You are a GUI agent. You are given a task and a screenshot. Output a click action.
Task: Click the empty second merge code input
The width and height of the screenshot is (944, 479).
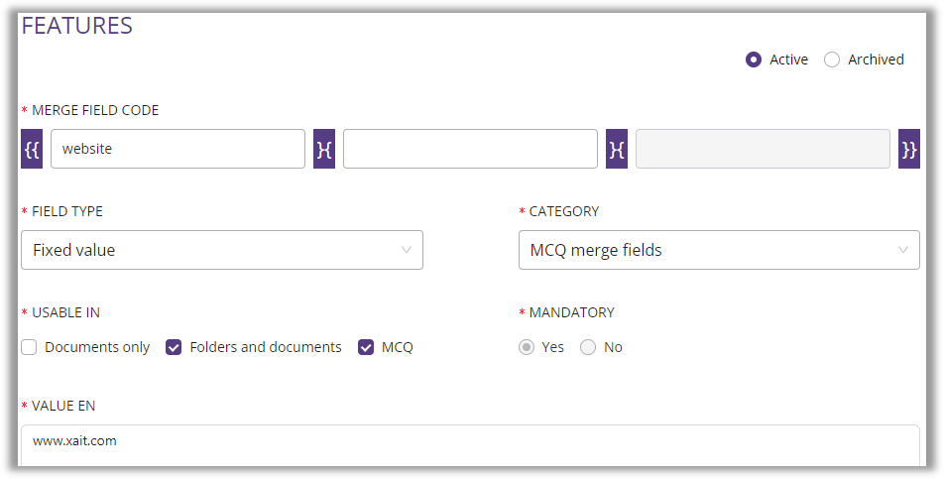click(470, 149)
